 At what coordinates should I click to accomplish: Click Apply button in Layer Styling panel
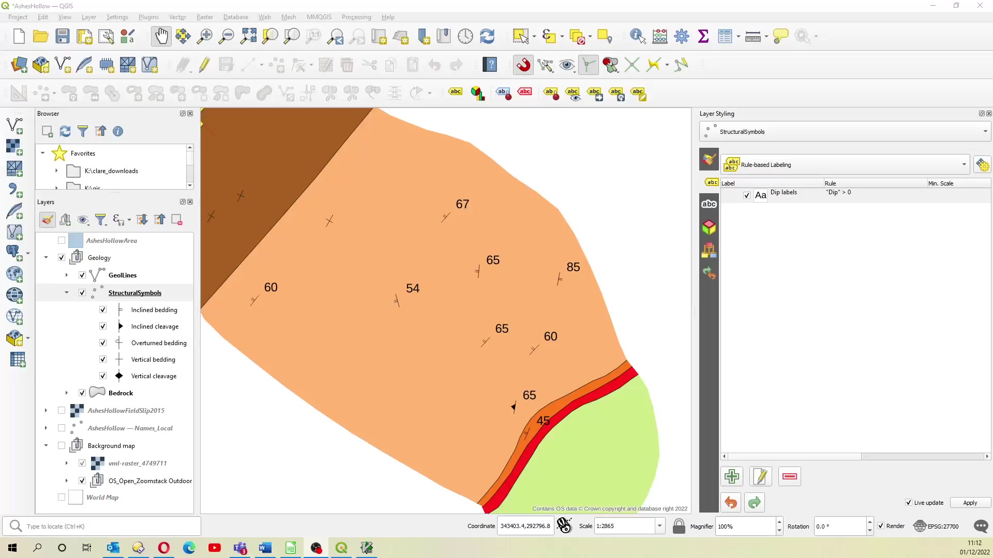(x=970, y=502)
